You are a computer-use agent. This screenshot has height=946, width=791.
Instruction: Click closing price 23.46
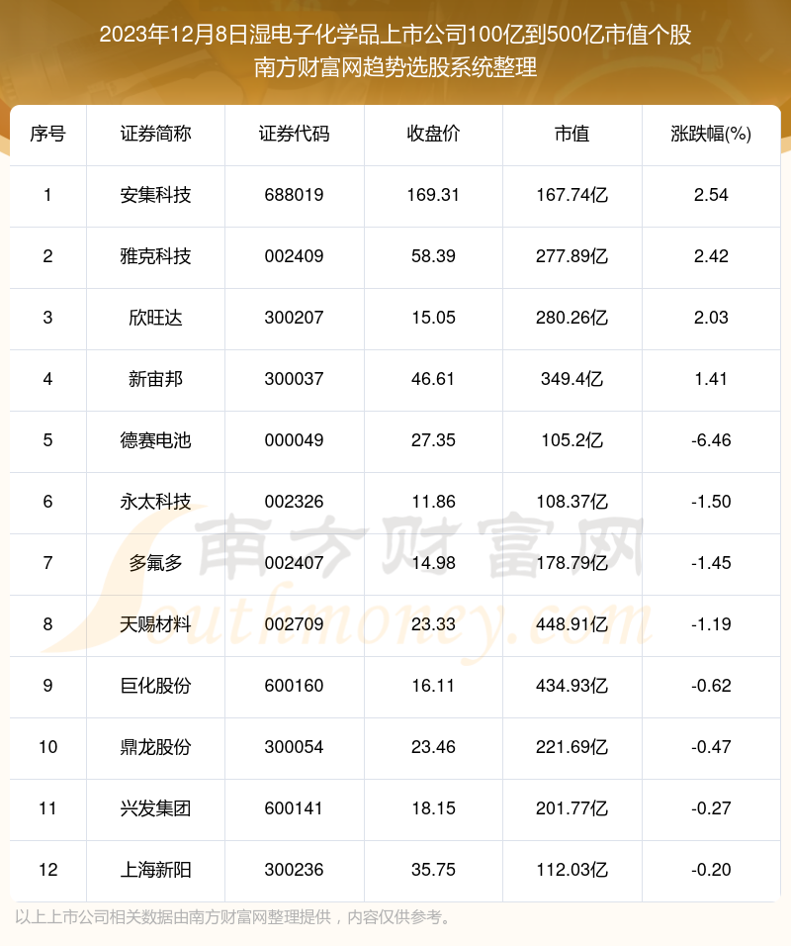pyautogui.click(x=433, y=747)
